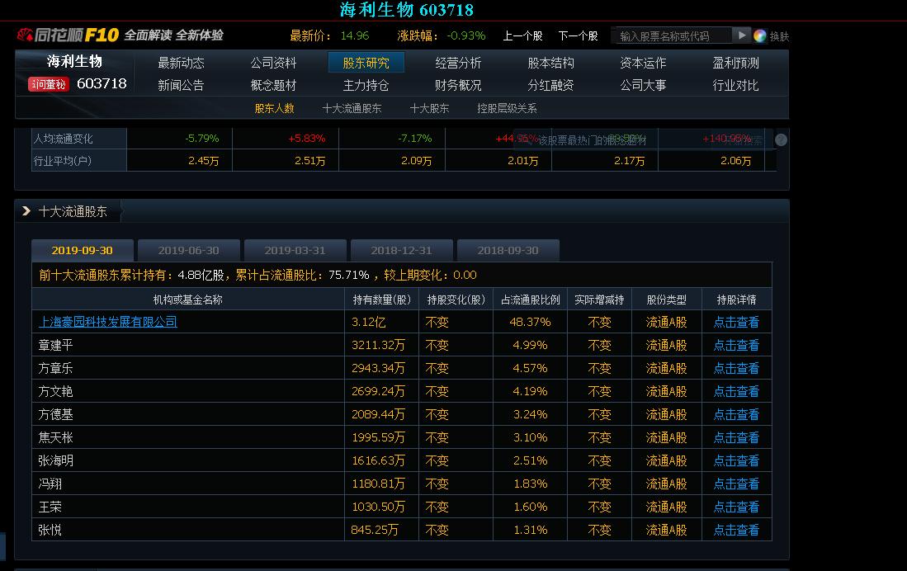This screenshot has height=571, width=907.
Task: Select the 2018-12-31 report date tab
Action: pos(401,251)
